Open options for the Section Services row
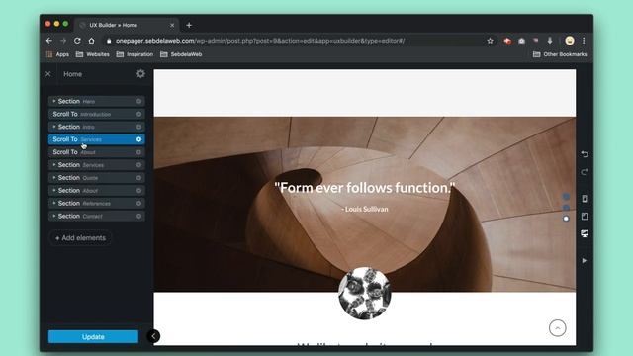 point(138,165)
